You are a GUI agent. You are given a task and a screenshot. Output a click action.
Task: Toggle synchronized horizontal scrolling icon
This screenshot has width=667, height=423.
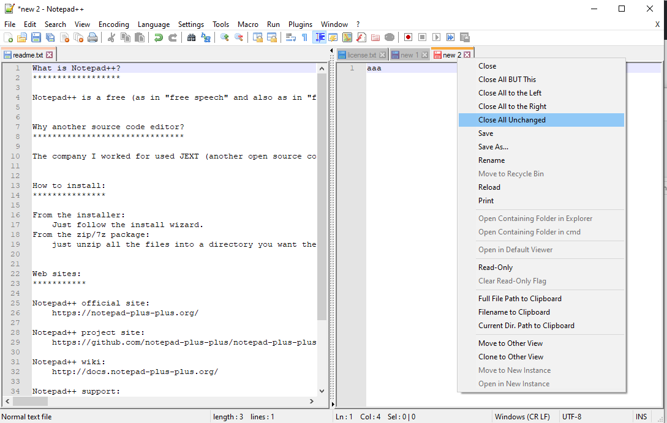point(272,37)
